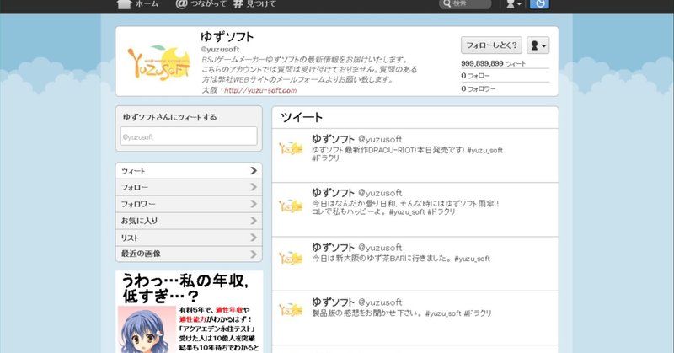674x353 pixels.
Task: Click the blue compose tweet button
Action: tap(539, 4)
